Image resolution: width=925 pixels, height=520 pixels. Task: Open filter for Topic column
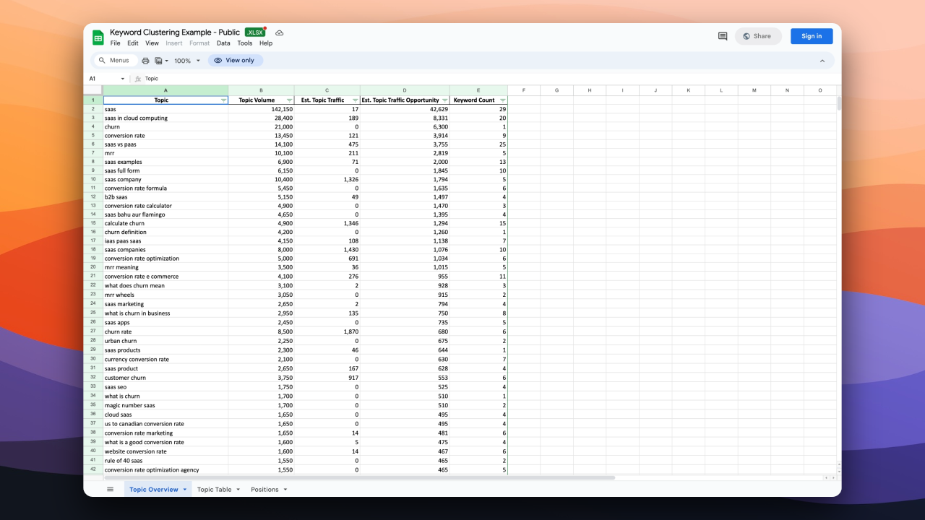(x=223, y=100)
